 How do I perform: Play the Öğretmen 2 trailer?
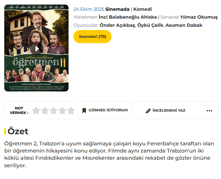37,49
